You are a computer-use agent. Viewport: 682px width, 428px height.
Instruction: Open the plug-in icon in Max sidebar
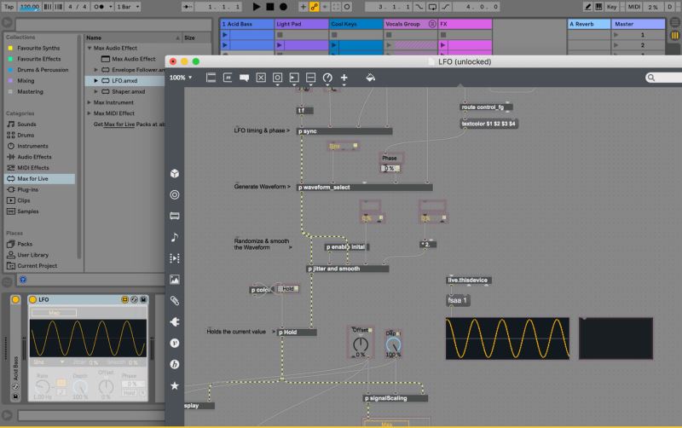pyautogui.click(x=175, y=322)
